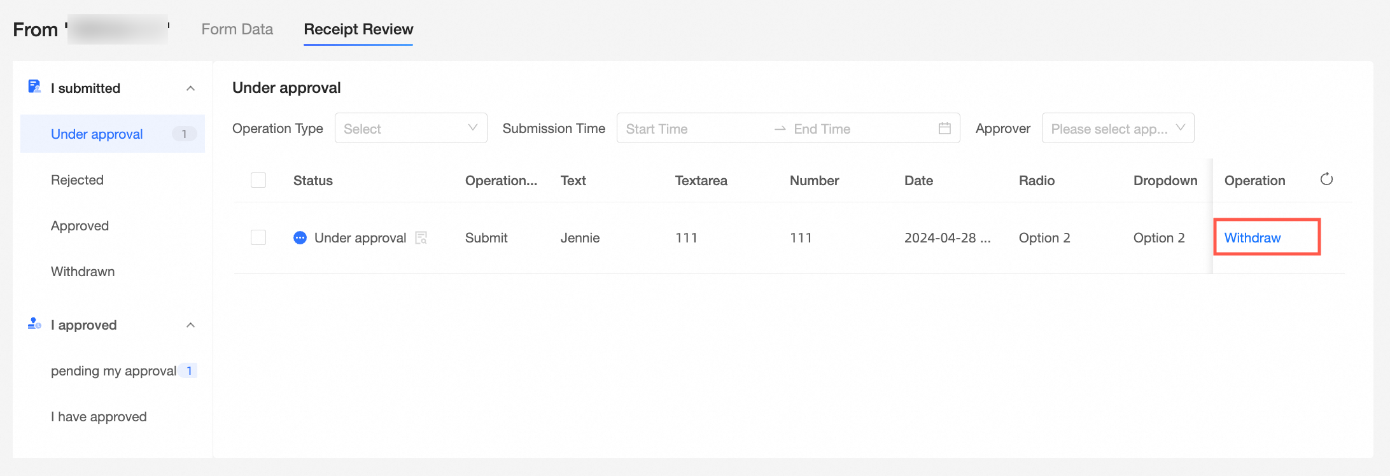Click the Under approval page heading

[286, 88]
